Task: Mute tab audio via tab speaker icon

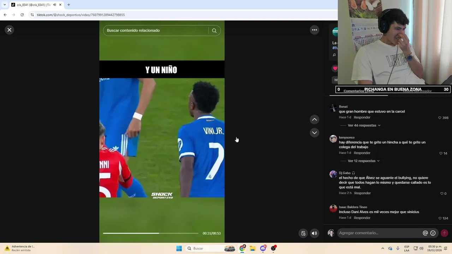Action: click(54, 5)
